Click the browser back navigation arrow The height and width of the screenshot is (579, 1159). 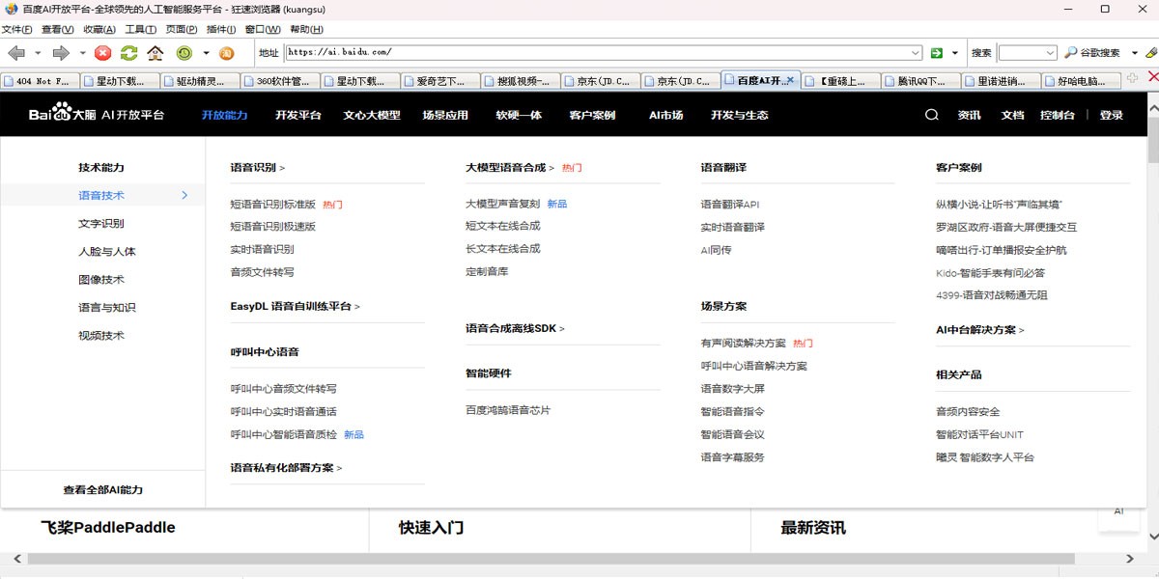pos(15,53)
